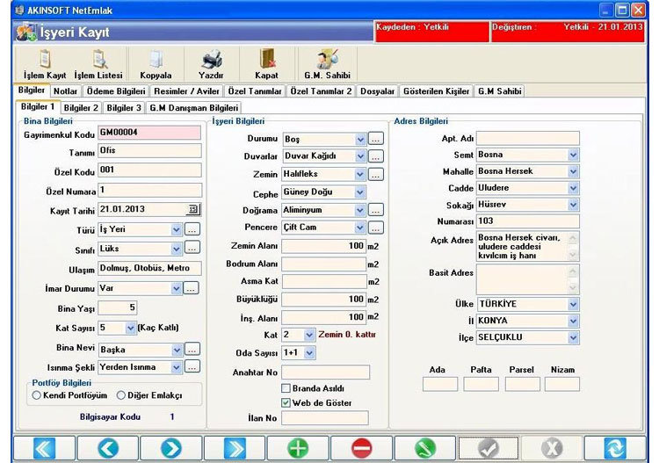Open G.M Danışman Bilgileri sub-tab

click(194, 108)
